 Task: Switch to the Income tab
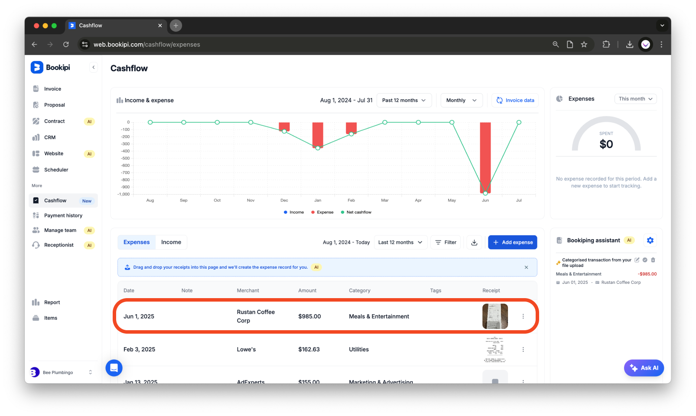click(x=171, y=242)
